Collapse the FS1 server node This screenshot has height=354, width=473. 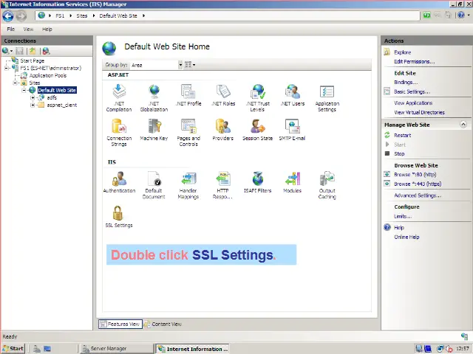tap(7, 68)
